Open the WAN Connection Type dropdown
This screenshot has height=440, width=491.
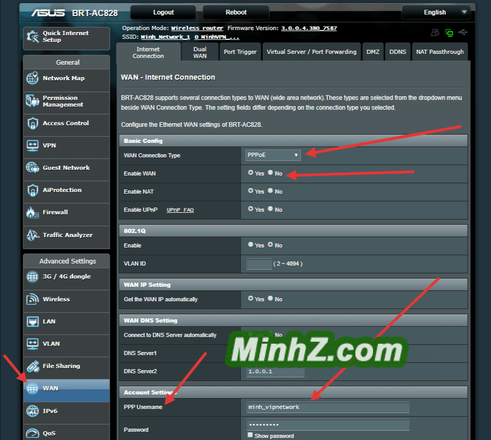(273, 155)
